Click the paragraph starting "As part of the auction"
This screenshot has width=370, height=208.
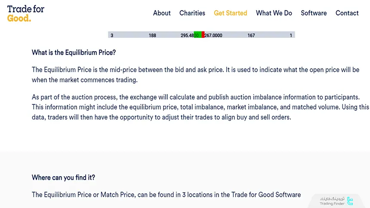coord(200,107)
